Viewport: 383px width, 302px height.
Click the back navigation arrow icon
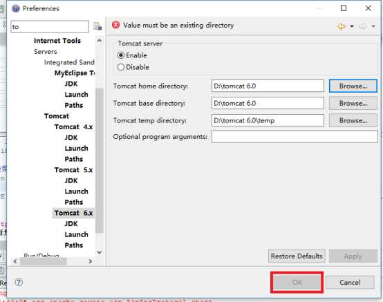point(342,26)
